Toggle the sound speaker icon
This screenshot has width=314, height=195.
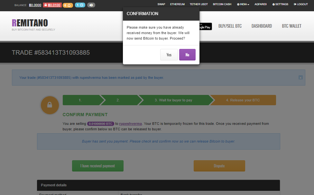pos(91,5)
